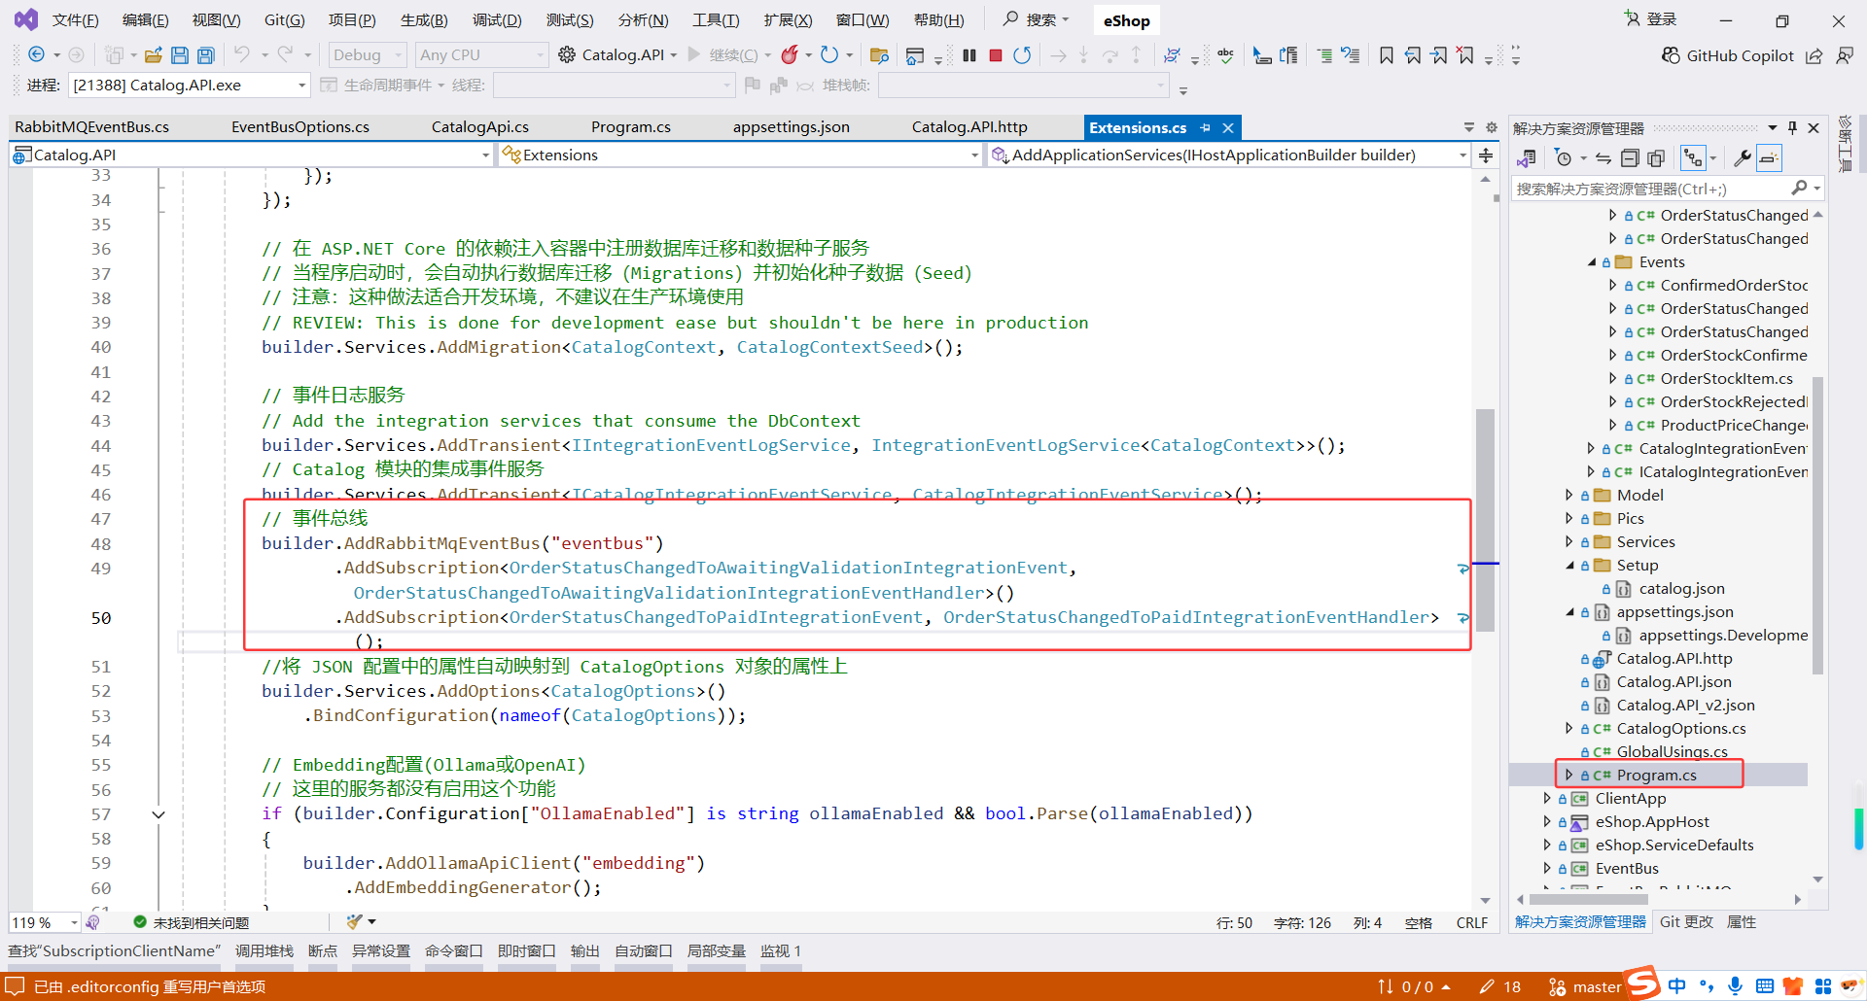Image resolution: width=1867 pixels, height=1001 pixels.
Task: Toggle word wrap suggestions via the spell-check abc icon
Action: [1224, 55]
